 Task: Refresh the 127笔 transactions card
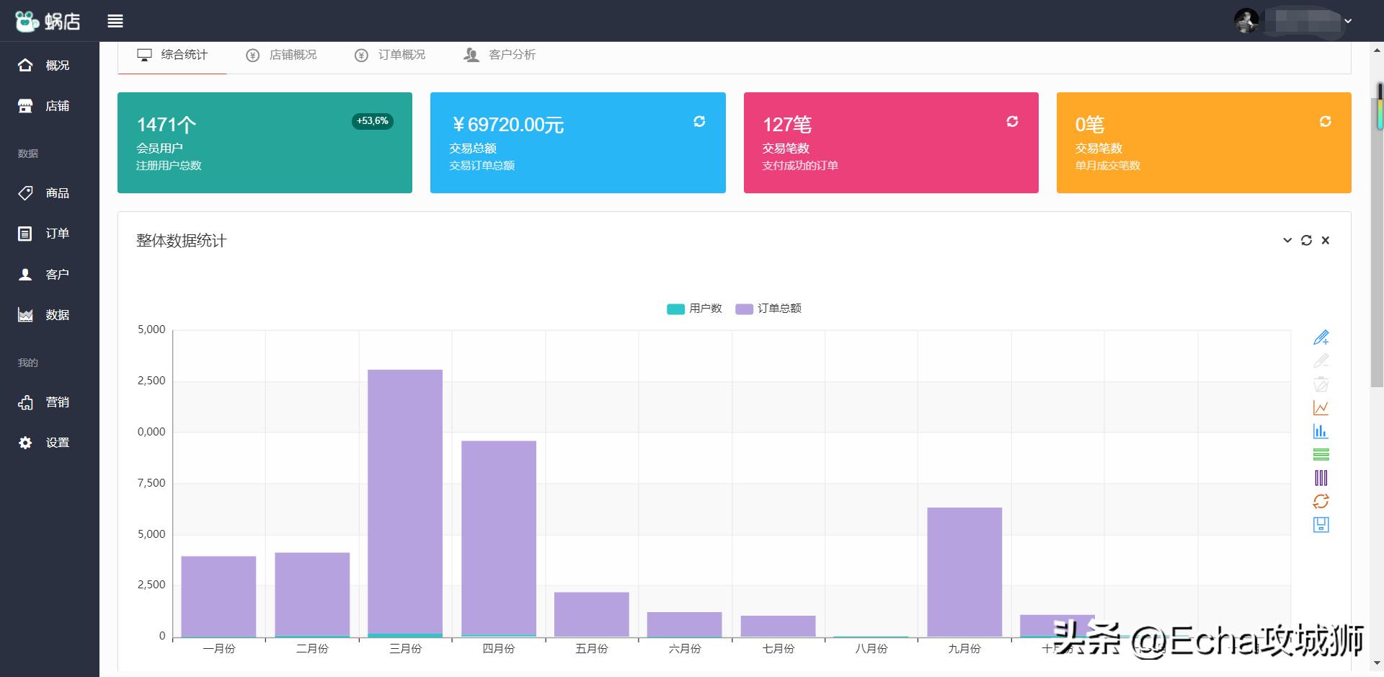tap(1012, 122)
